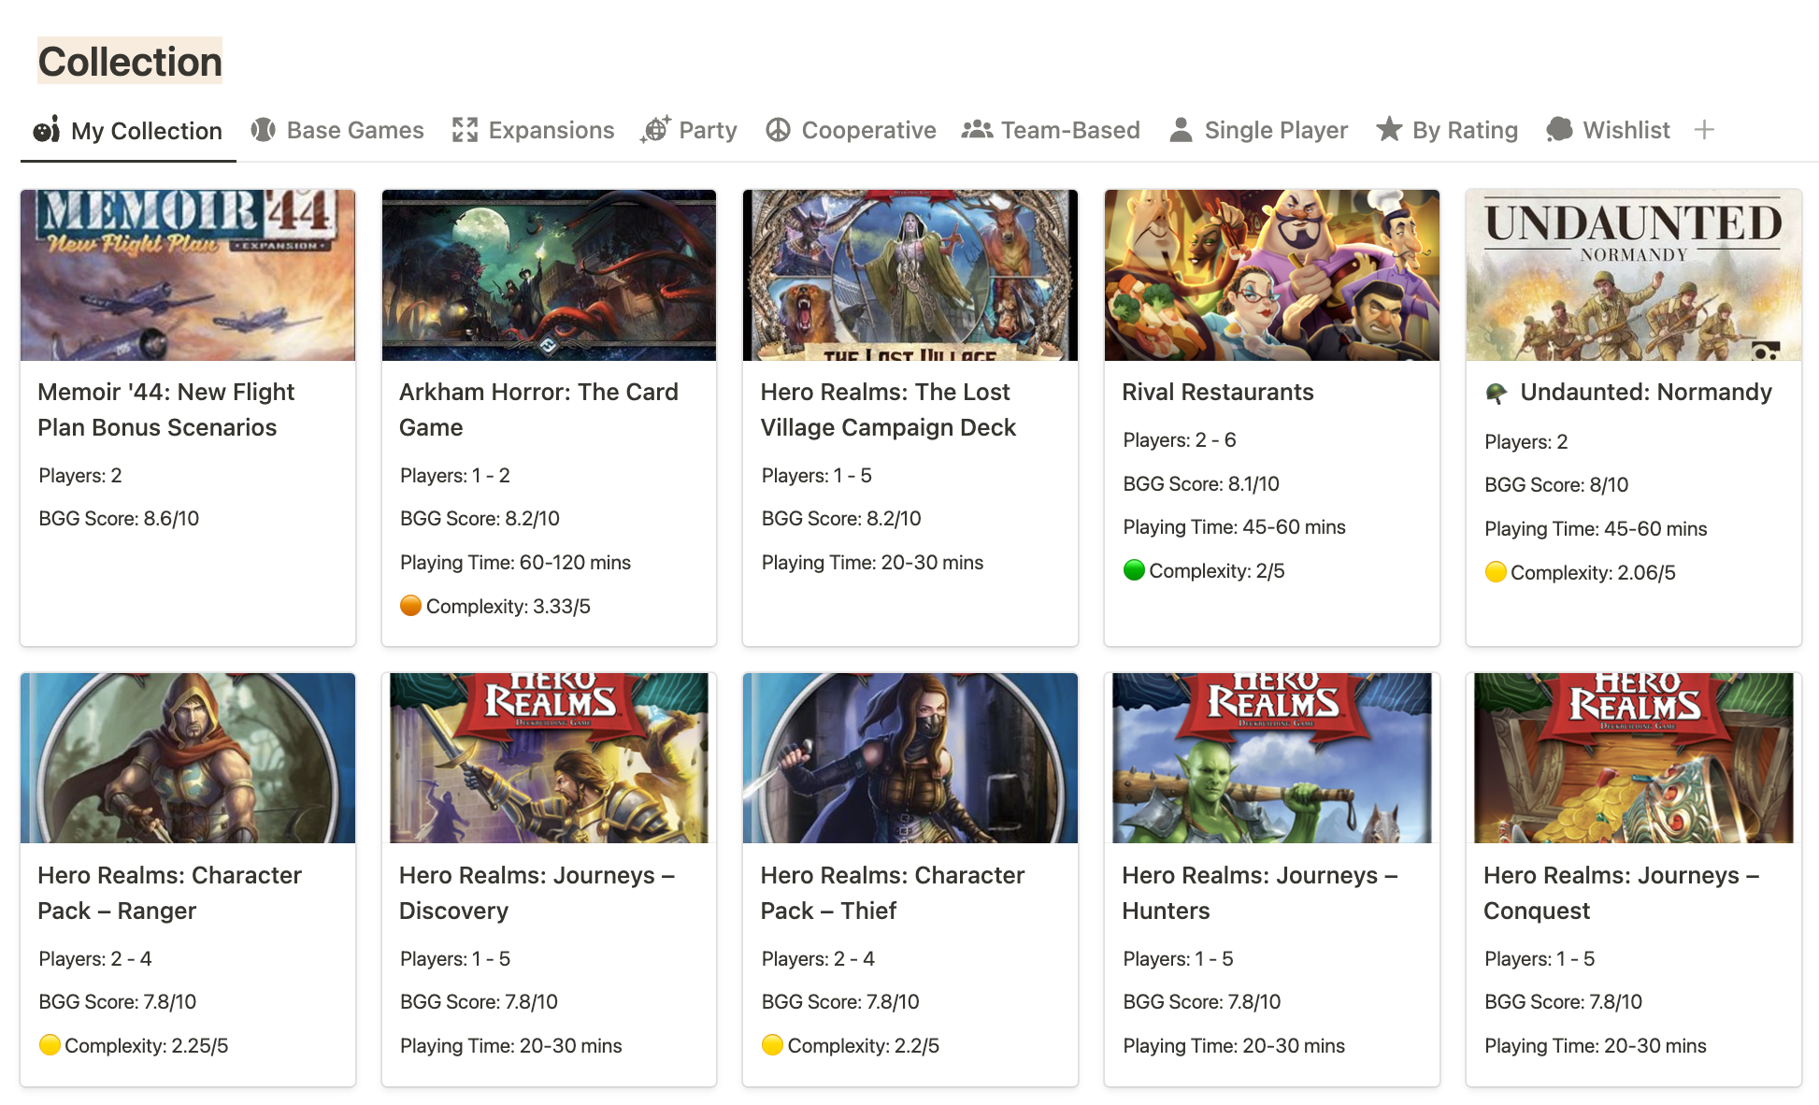Click the bowling icon beside My Collection

(47, 130)
